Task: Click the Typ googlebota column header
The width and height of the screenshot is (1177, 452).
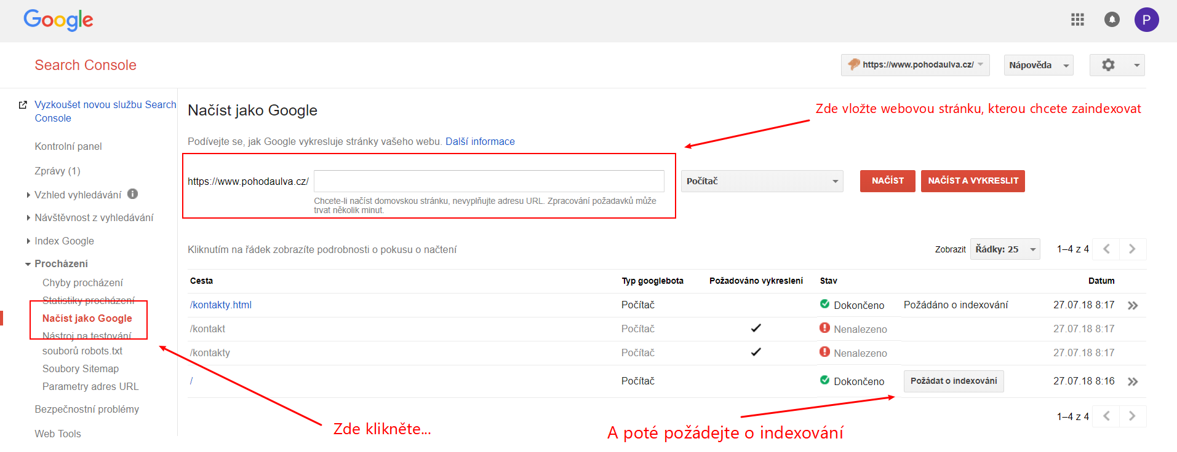Action: [652, 281]
